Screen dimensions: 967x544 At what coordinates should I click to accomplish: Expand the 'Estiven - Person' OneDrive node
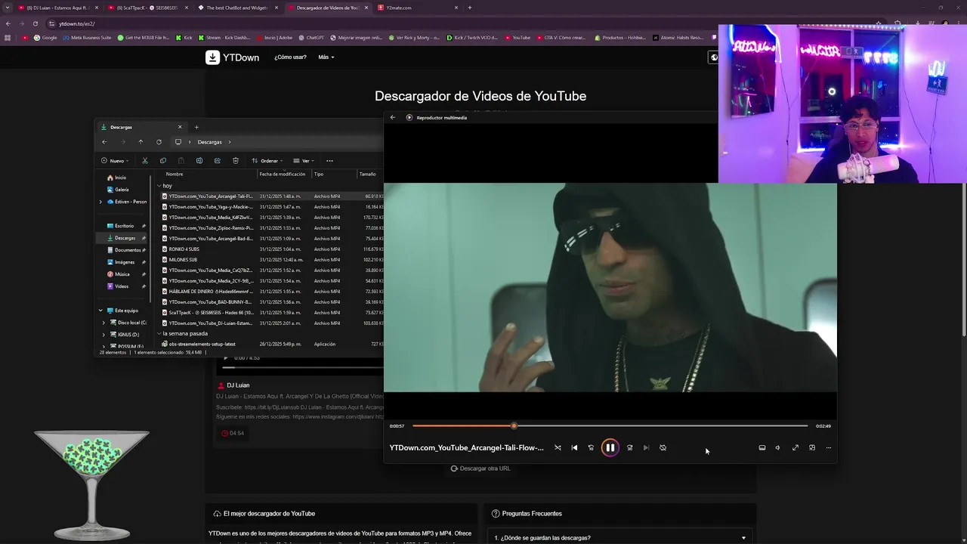point(100,202)
